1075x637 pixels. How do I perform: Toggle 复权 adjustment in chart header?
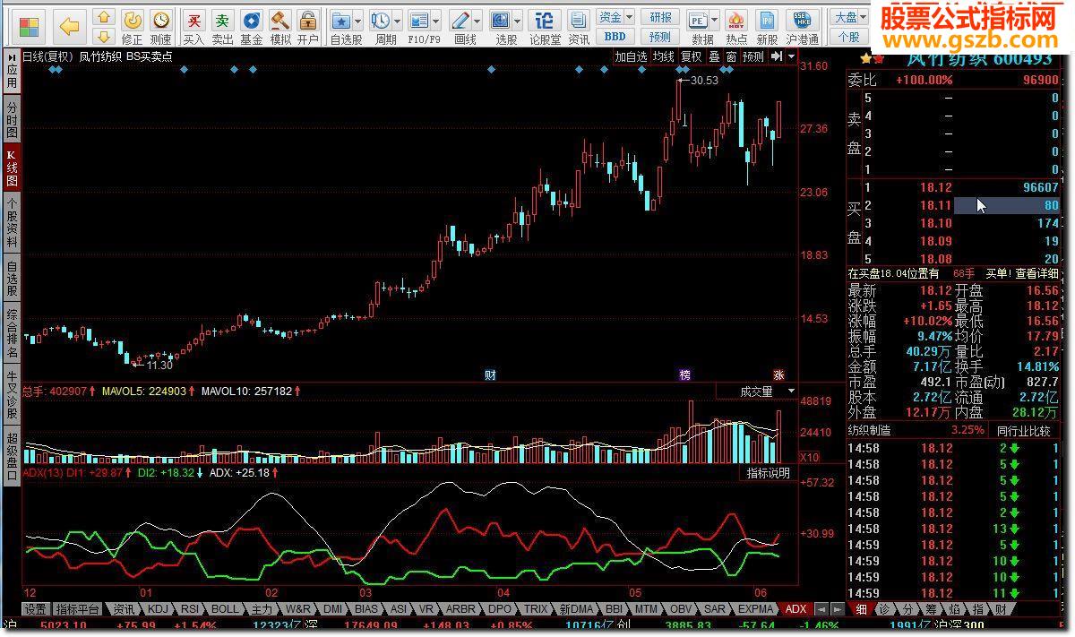tap(692, 56)
